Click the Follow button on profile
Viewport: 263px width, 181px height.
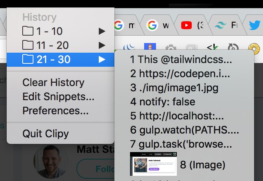[x=95, y=169]
